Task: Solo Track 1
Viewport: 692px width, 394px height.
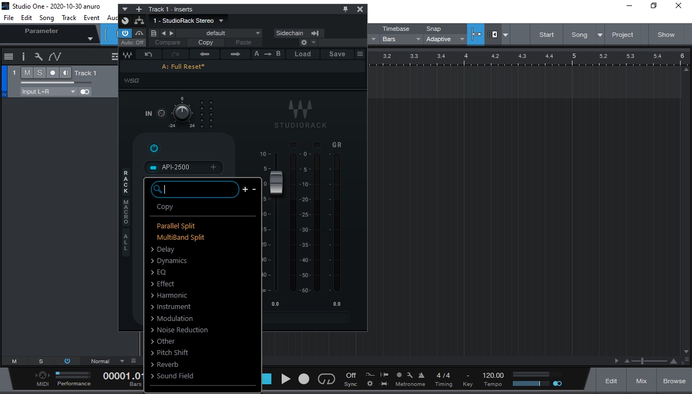Action: [39, 73]
